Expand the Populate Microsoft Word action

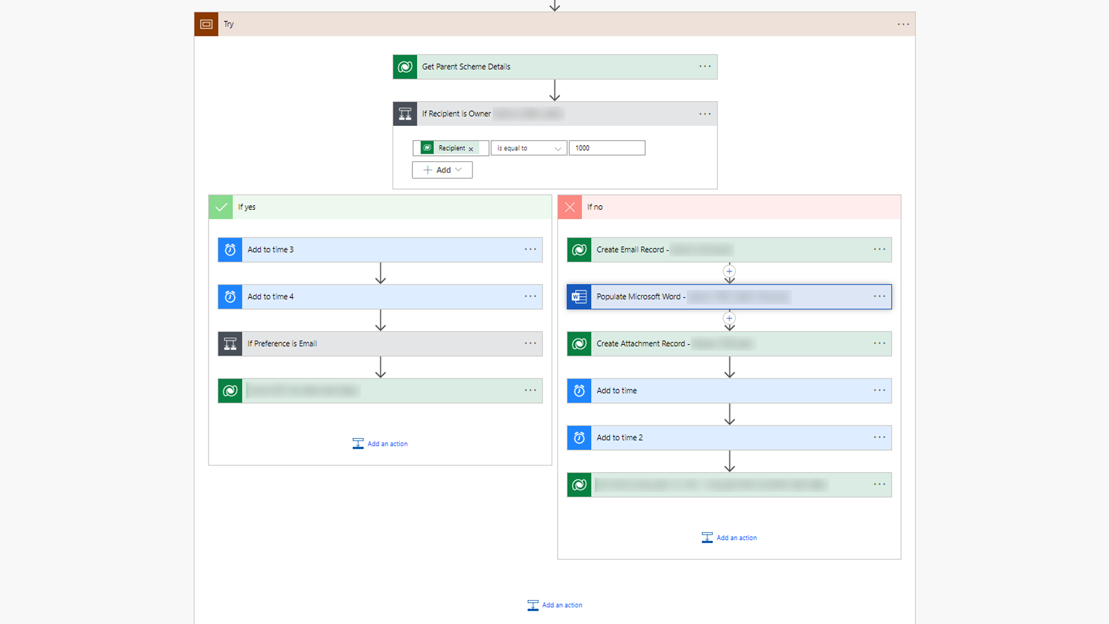(x=729, y=297)
